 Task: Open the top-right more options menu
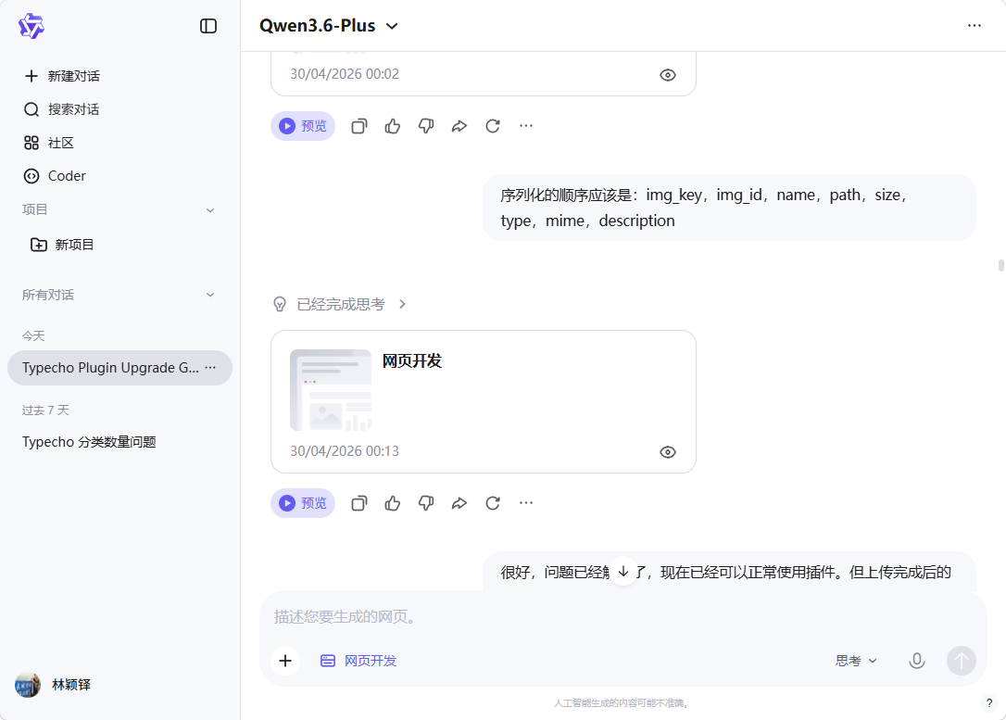[974, 26]
